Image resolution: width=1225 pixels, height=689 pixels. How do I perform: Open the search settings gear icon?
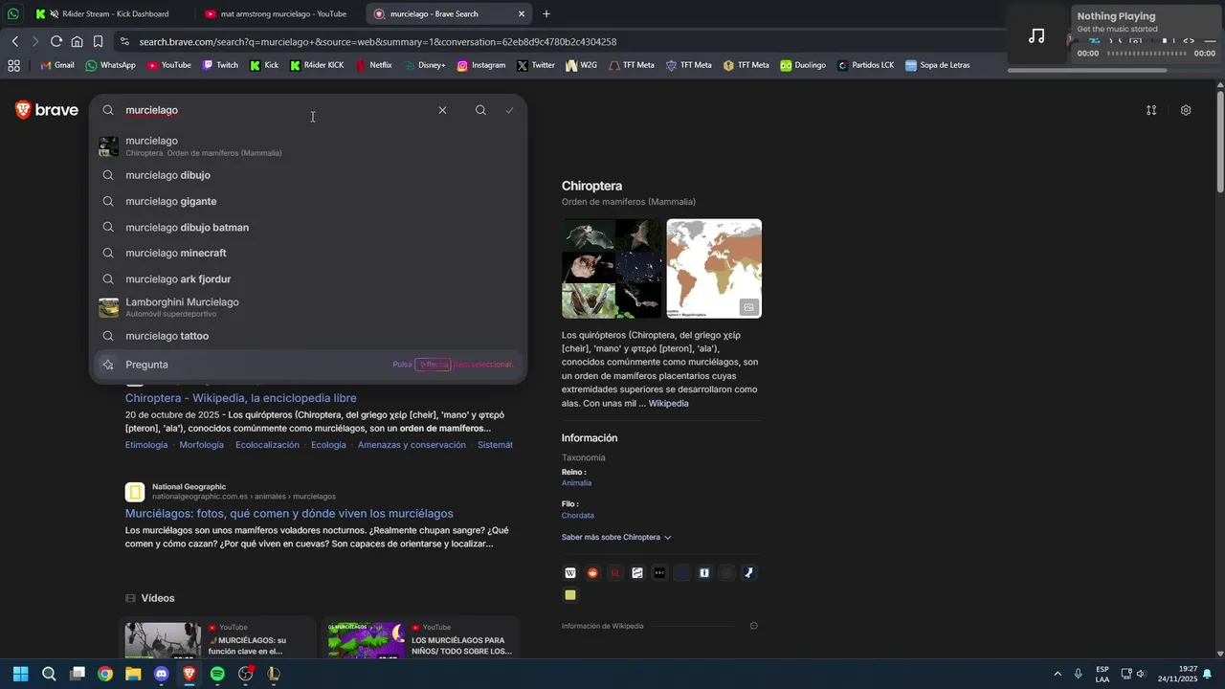click(1186, 110)
